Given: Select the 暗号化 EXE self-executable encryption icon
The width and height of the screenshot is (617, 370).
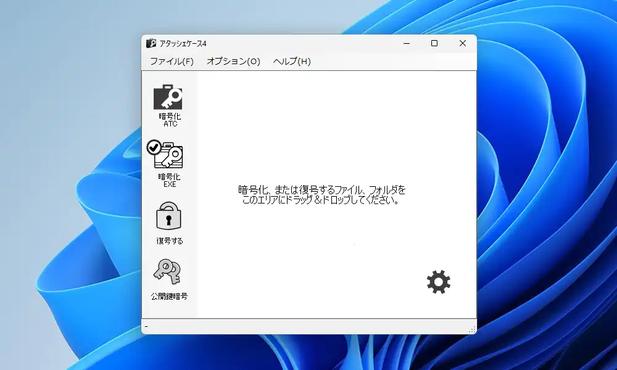Looking at the screenshot, I should click(167, 158).
